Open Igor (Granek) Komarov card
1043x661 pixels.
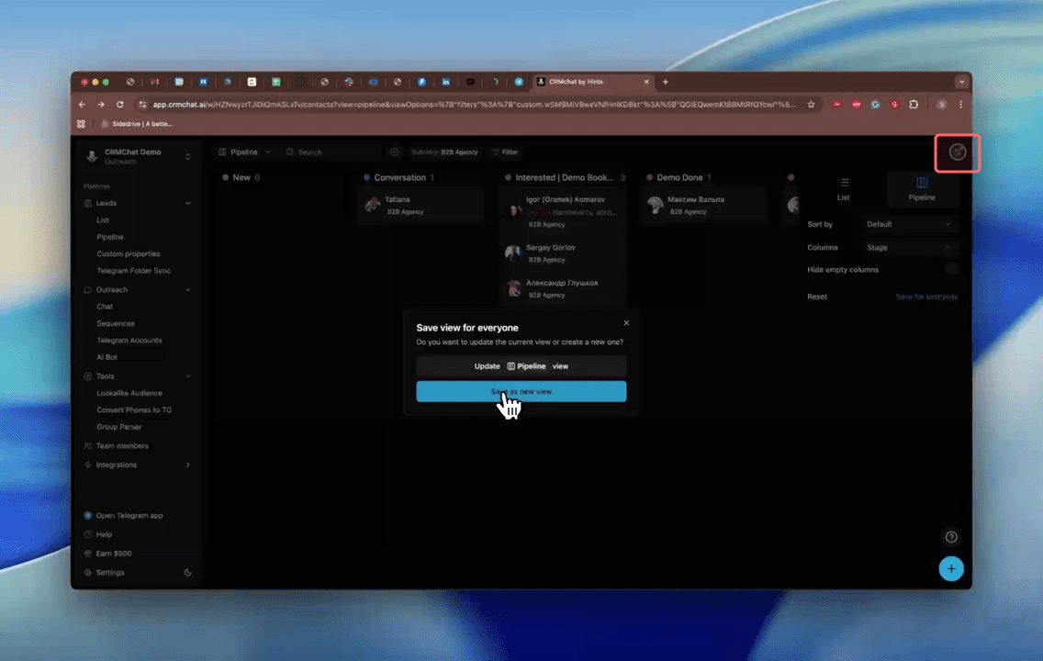[x=564, y=211]
